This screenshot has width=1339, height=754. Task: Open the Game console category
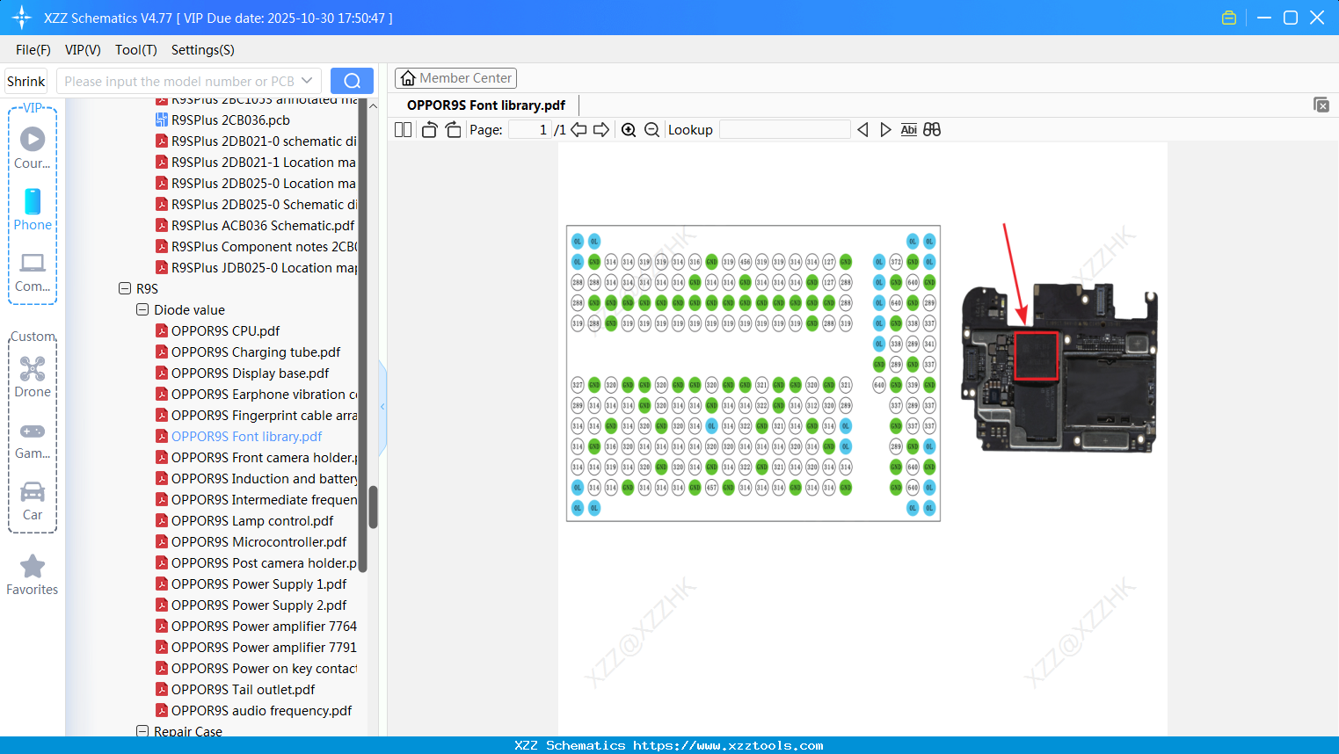pos(33,439)
